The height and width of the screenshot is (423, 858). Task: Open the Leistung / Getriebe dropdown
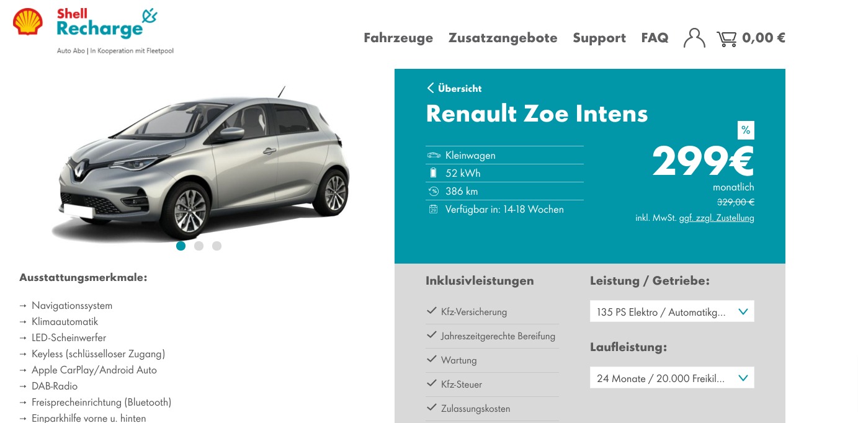pyautogui.click(x=672, y=311)
